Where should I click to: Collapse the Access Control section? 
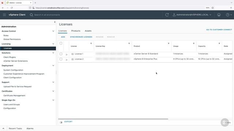[x=53, y=31]
